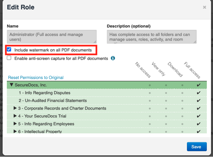This screenshot has width=213, height=157.
Task: Set Corporate Records and Charter Documents to Download
Action: (182, 108)
